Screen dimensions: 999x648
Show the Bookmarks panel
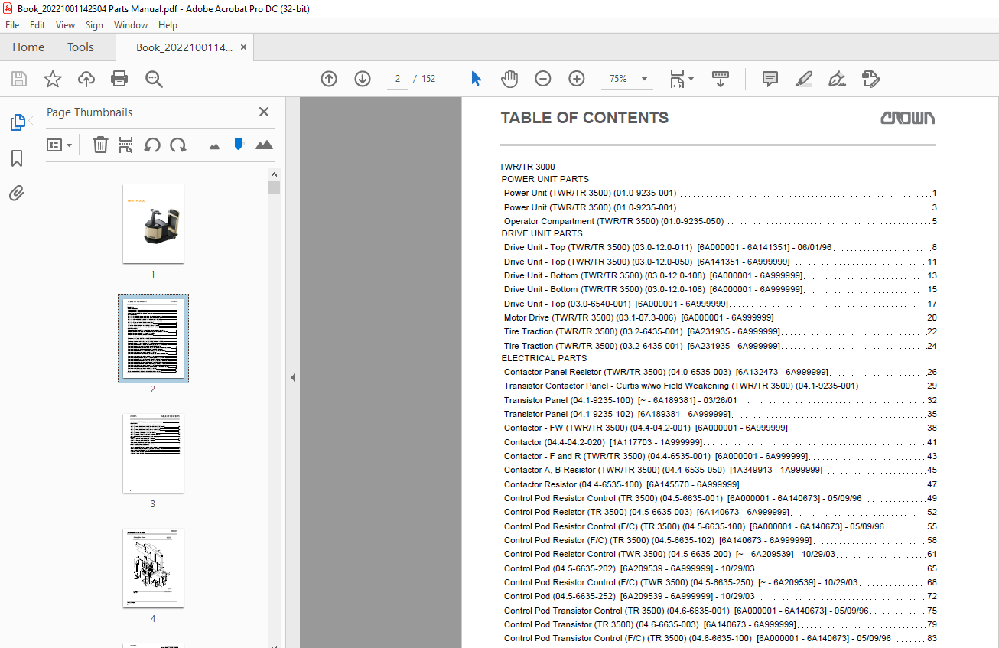(17, 158)
